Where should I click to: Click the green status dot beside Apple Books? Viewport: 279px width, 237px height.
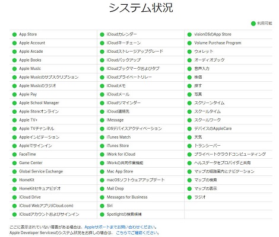coord(14,60)
